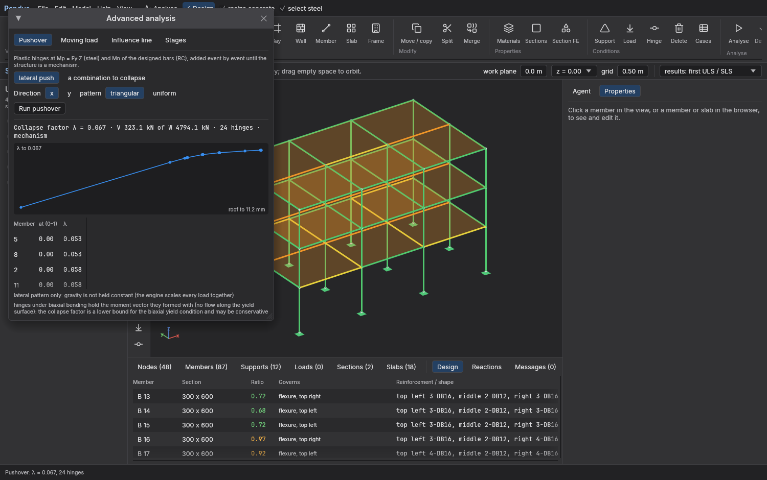Choose a combination to collapse mode

[x=106, y=78]
